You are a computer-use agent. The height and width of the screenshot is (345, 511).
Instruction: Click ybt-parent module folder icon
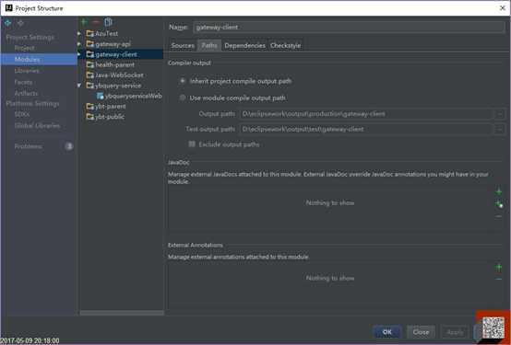pyautogui.click(x=90, y=107)
